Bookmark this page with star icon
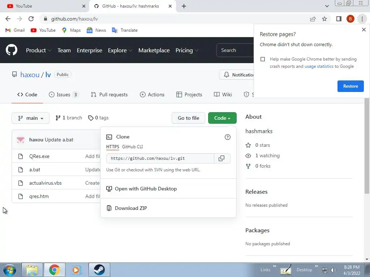The height and width of the screenshot is (277, 370). coord(324,19)
